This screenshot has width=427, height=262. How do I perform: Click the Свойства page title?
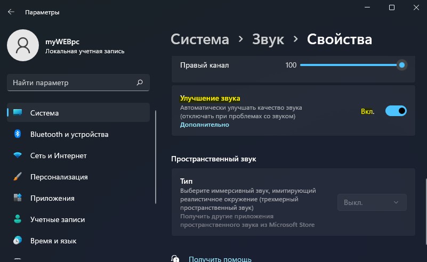point(340,39)
